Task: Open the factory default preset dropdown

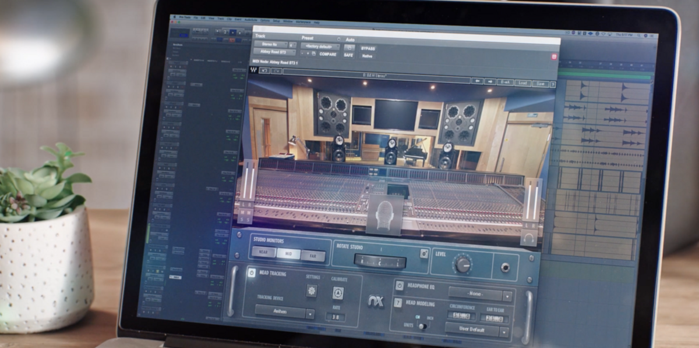Action: tap(319, 46)
